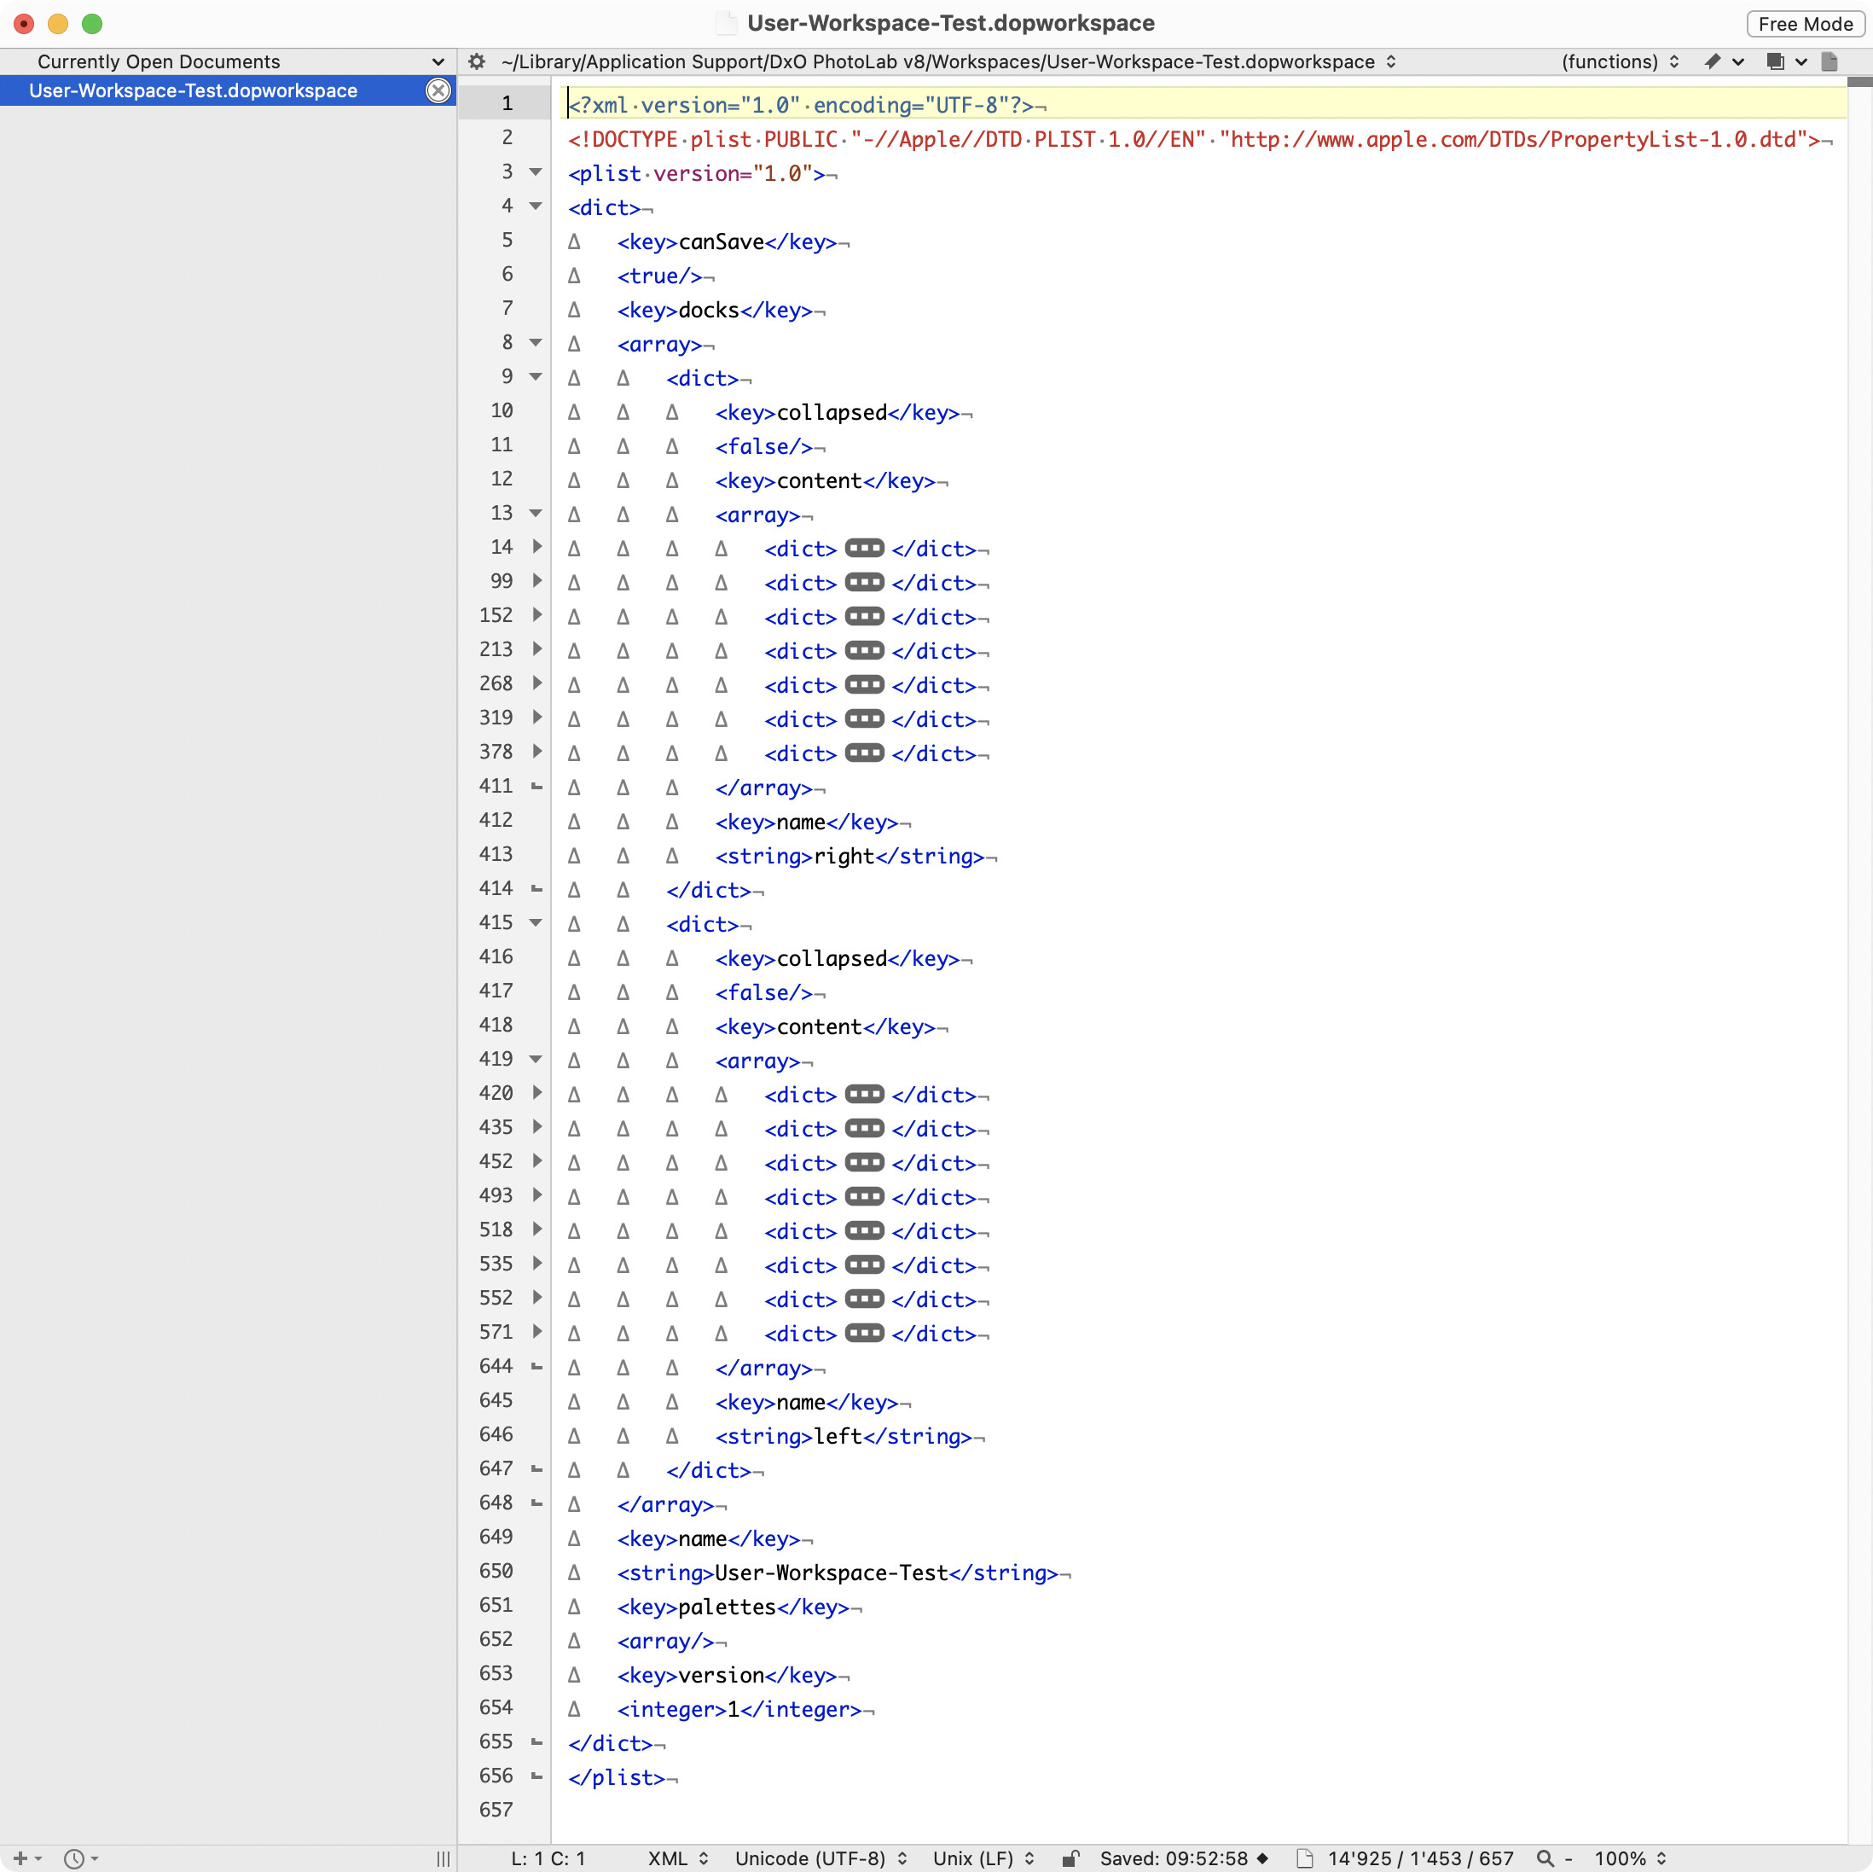Close the User-Workspace-Test.dopworkspace document
Viewport: 1873px width, 1872px height.
tap(438, 91)
